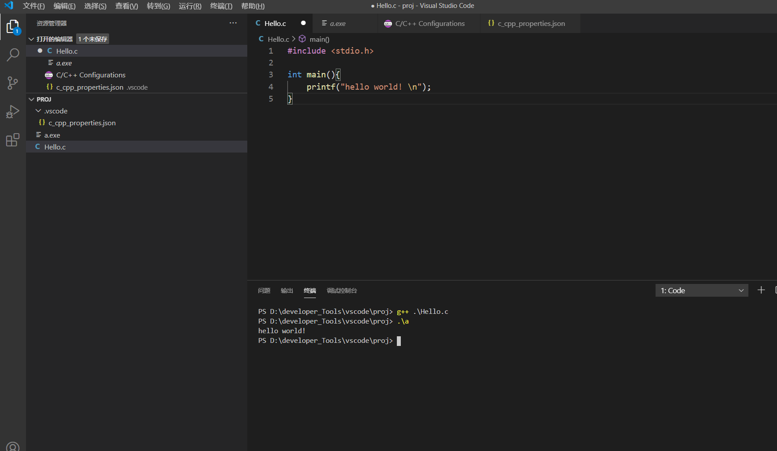
Task: Select c_cpp_properties.json in open editors list
Action: click(137, 87)
